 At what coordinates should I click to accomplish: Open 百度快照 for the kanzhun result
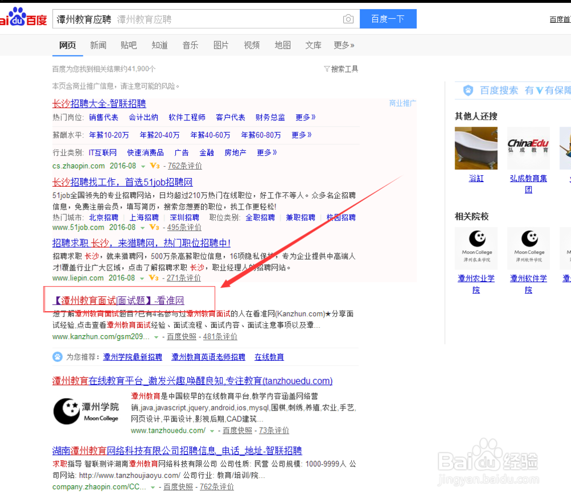coord(182,336)
